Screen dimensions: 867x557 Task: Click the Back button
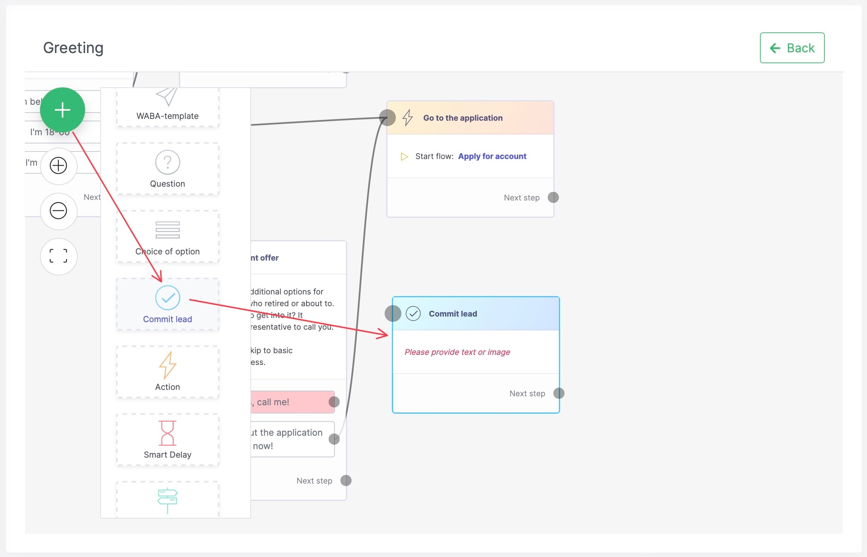point(792,48)
